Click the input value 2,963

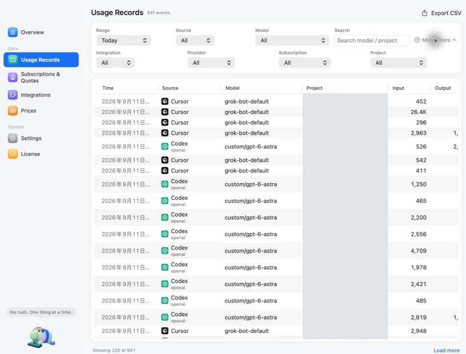418,133
